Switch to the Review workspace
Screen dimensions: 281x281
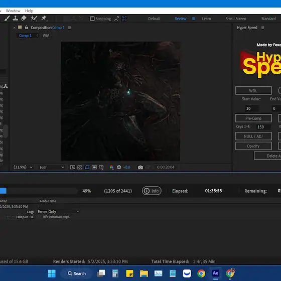(181, 19)
